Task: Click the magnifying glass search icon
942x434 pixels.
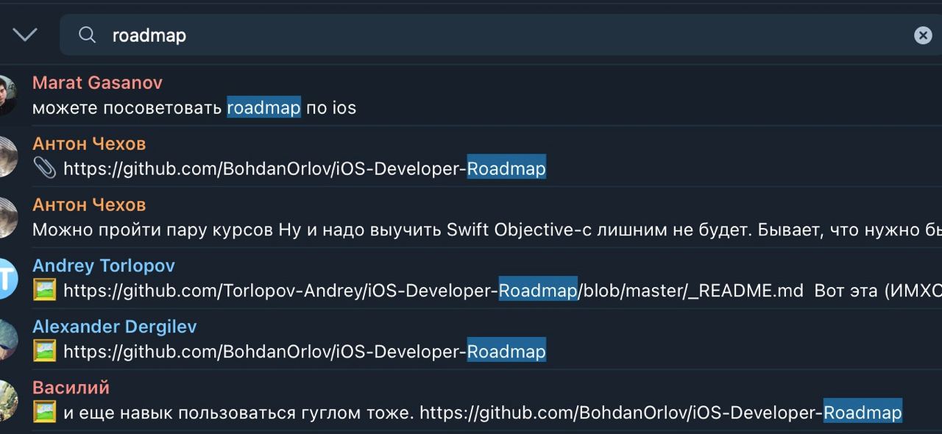Action: tap(87, 35)
